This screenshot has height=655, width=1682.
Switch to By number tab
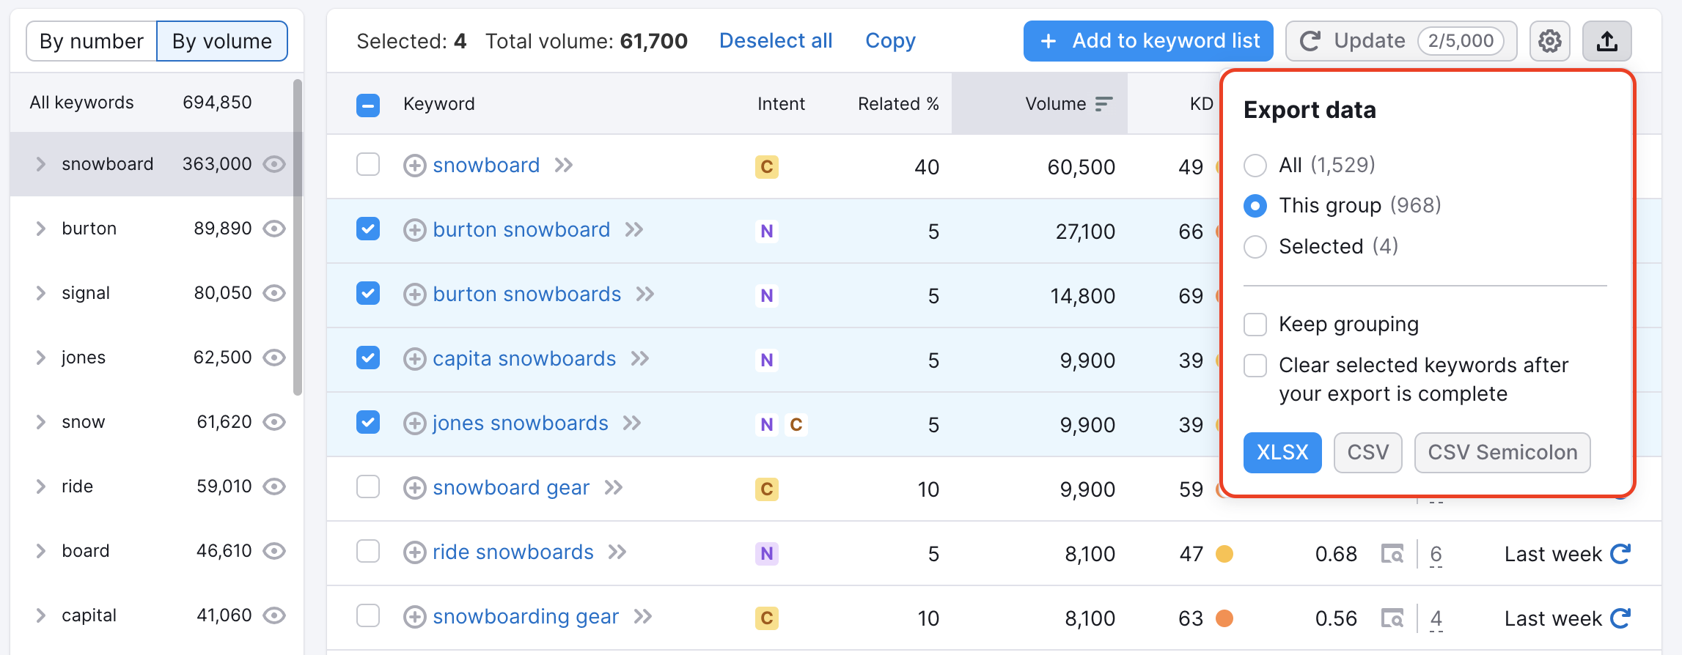click(x=92, y=41)
